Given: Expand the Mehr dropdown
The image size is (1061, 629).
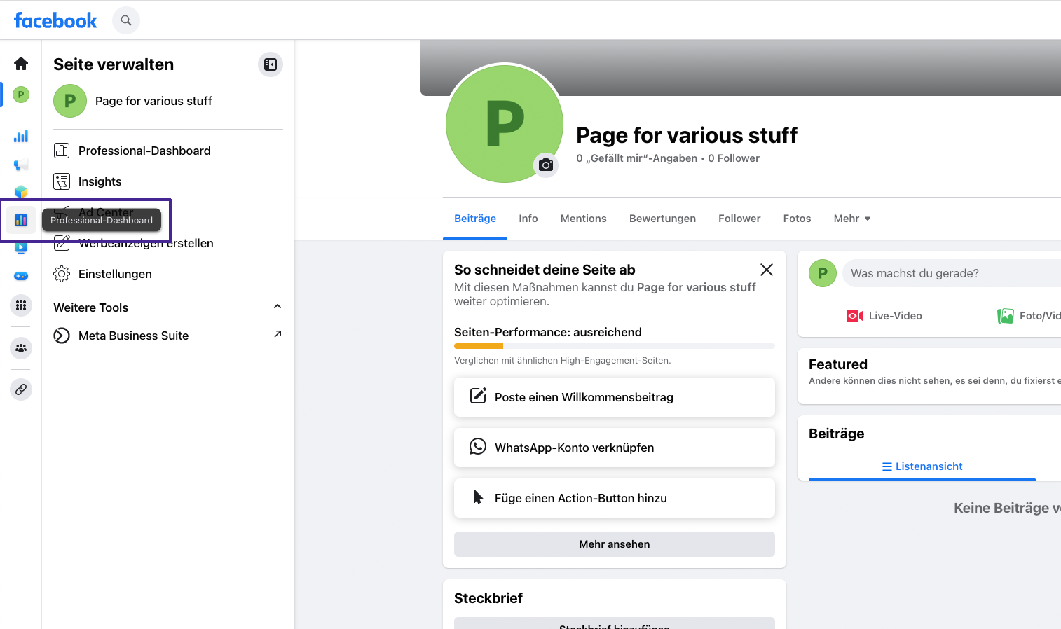Looking at the screenshot, I should 852,219.
